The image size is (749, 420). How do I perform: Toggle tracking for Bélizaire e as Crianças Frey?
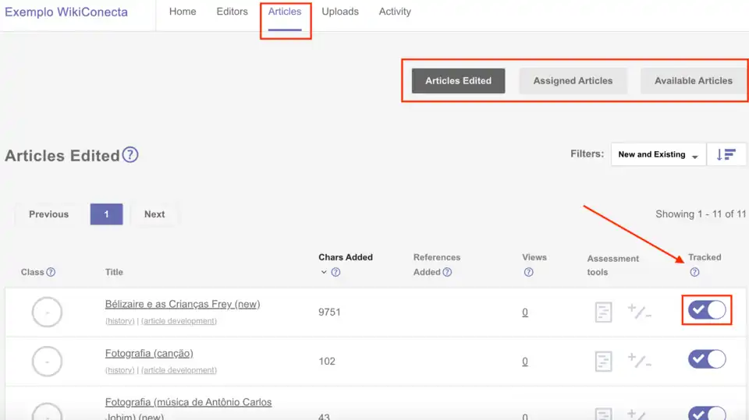tap(707, 310)
